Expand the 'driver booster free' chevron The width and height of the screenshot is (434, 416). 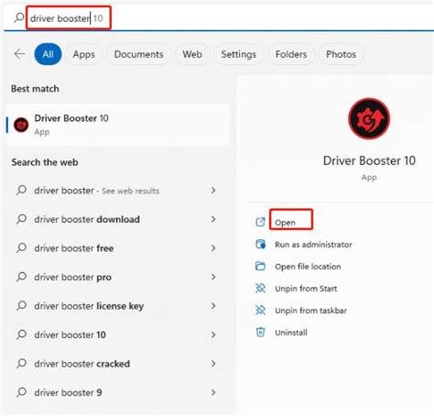click(213, 247)
